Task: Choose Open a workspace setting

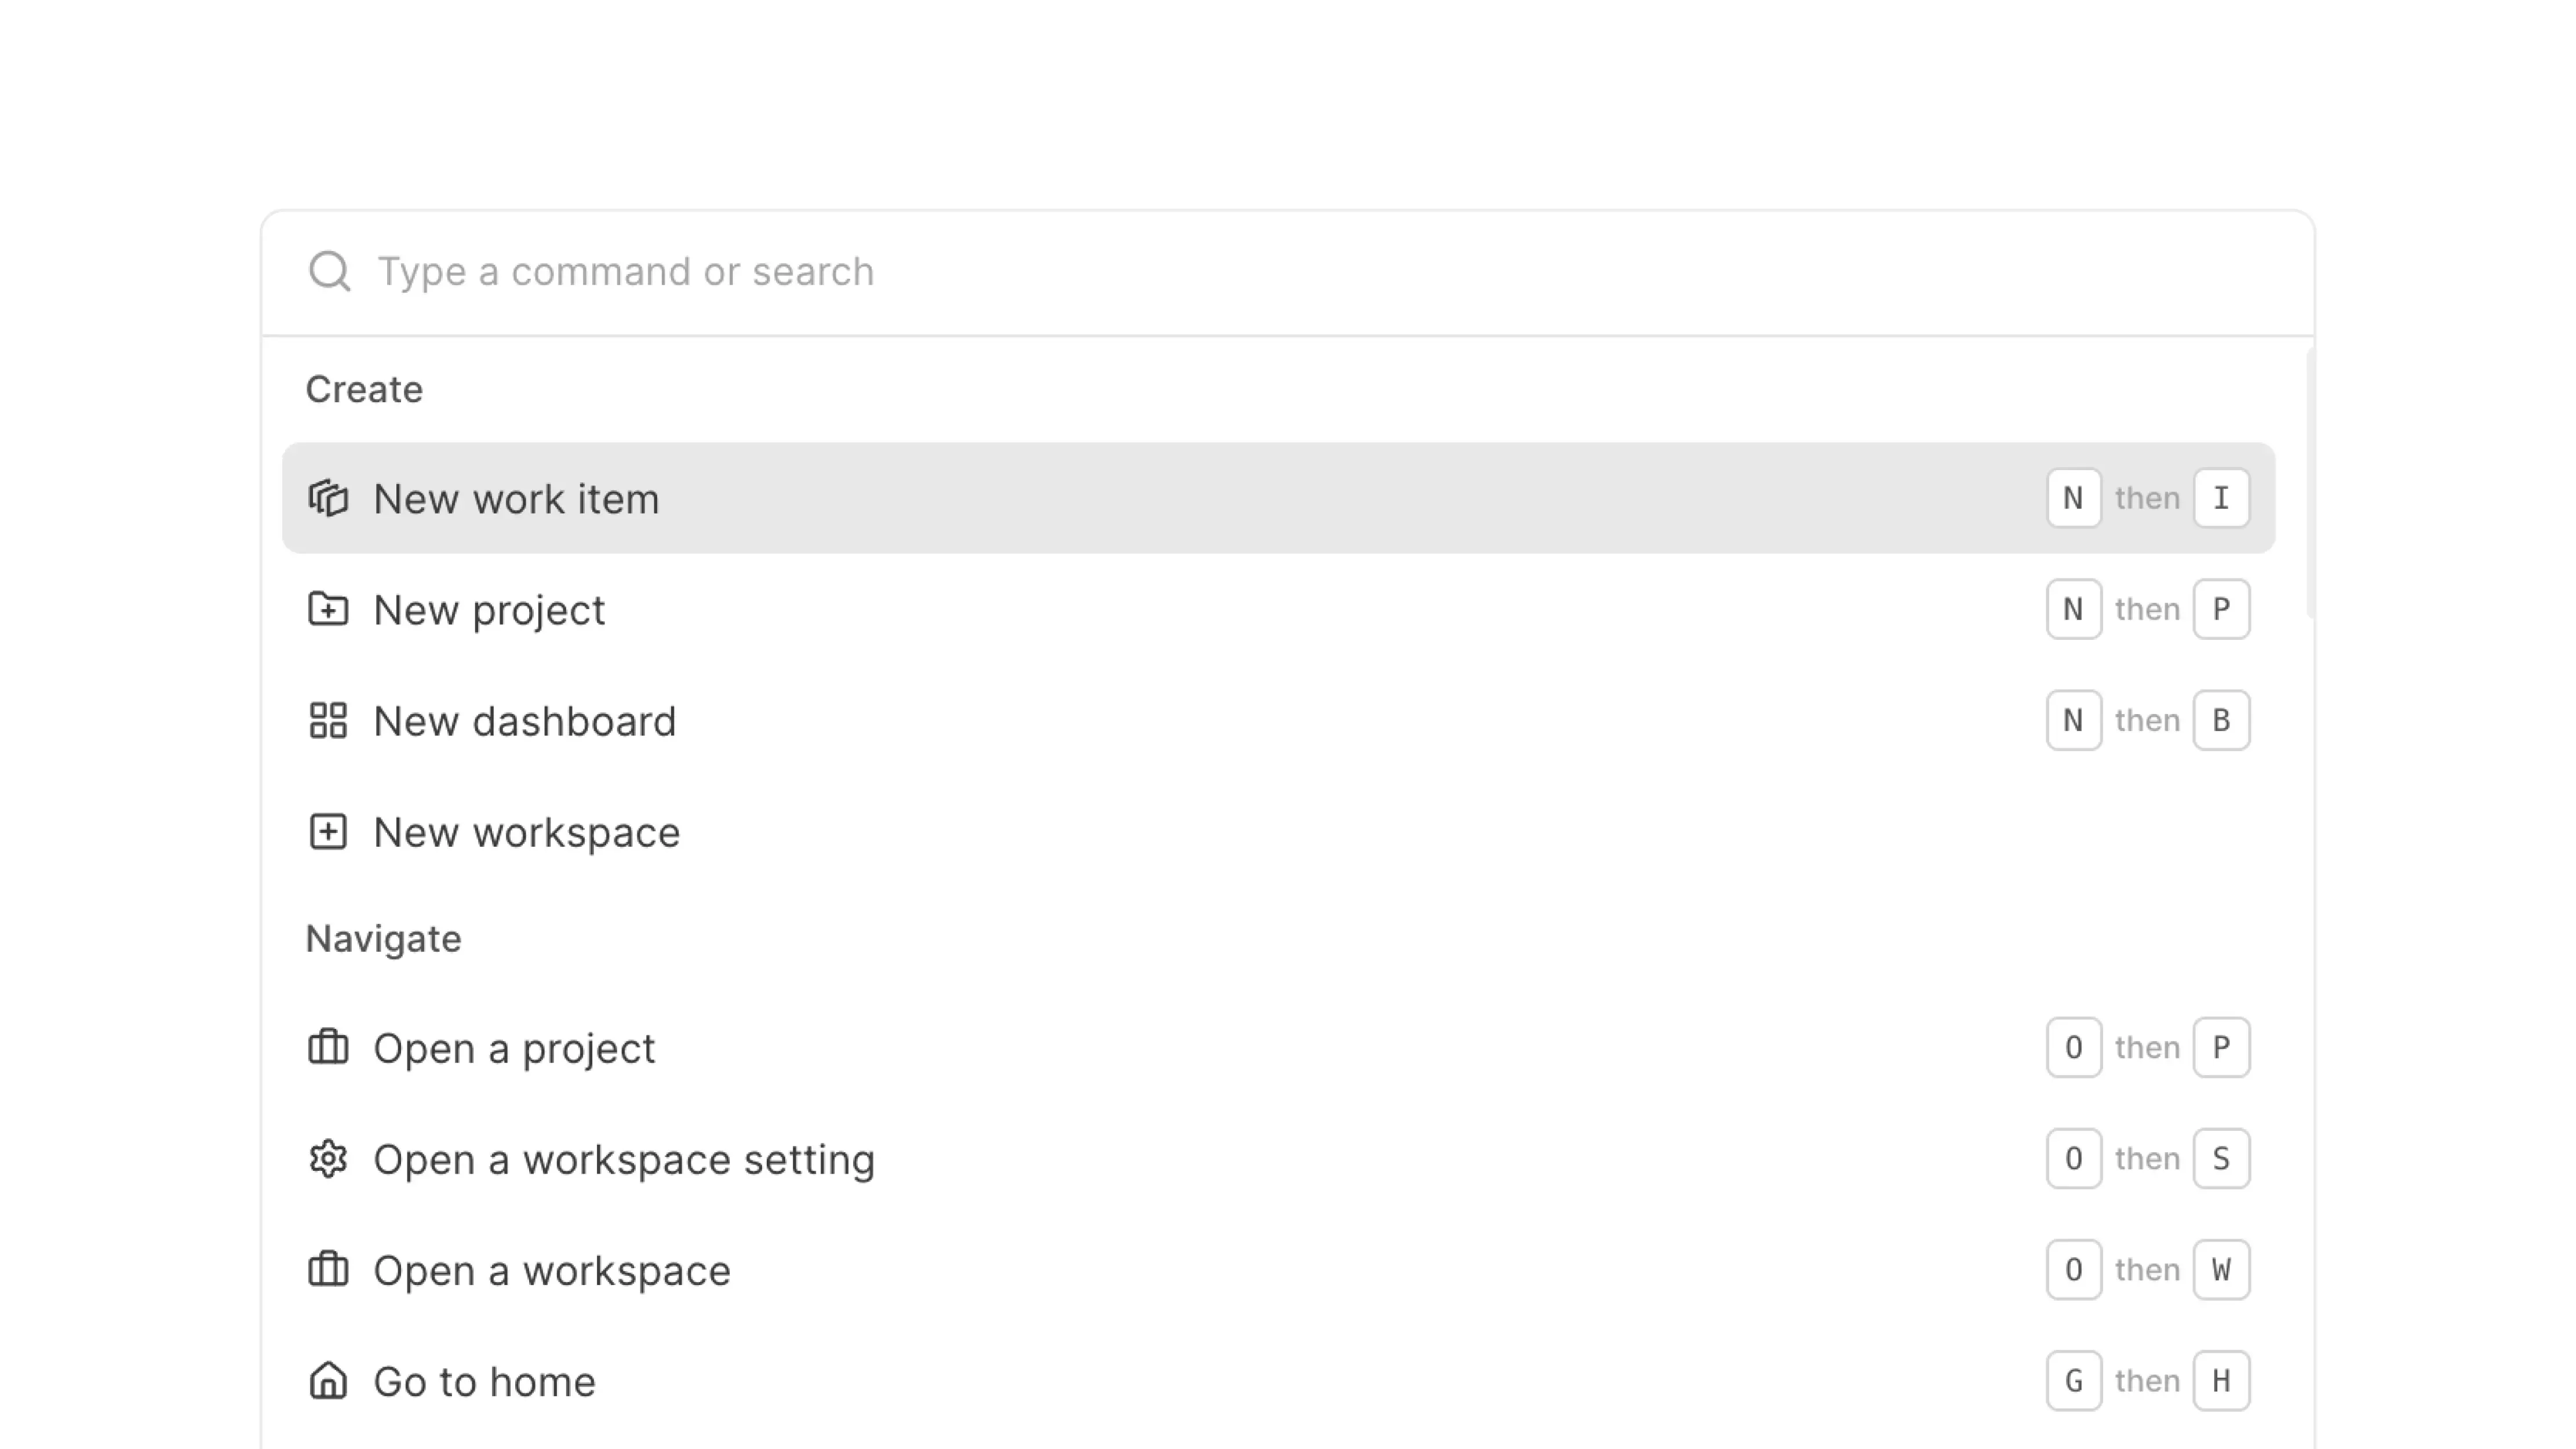Action: (x=622, y=1158)
